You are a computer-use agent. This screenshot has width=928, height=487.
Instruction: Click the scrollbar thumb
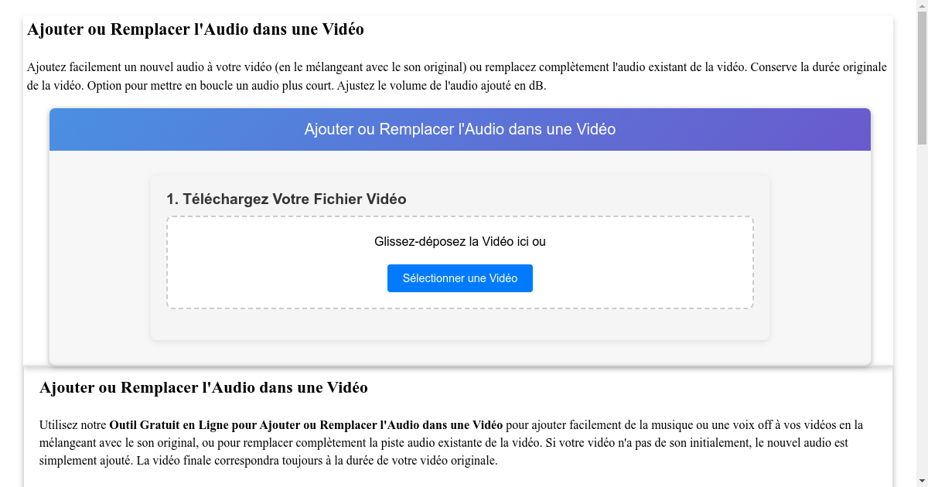pyautogui.click(x=921, y=77)
